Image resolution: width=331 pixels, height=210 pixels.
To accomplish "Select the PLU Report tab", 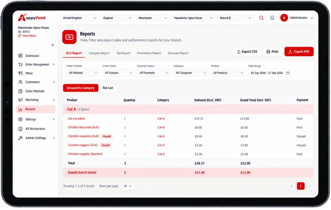I will point(74,53).
